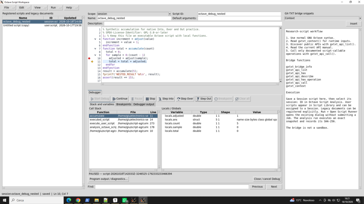Click the Start Debug button
364x204 pixels.
click(x=100, y=99)
